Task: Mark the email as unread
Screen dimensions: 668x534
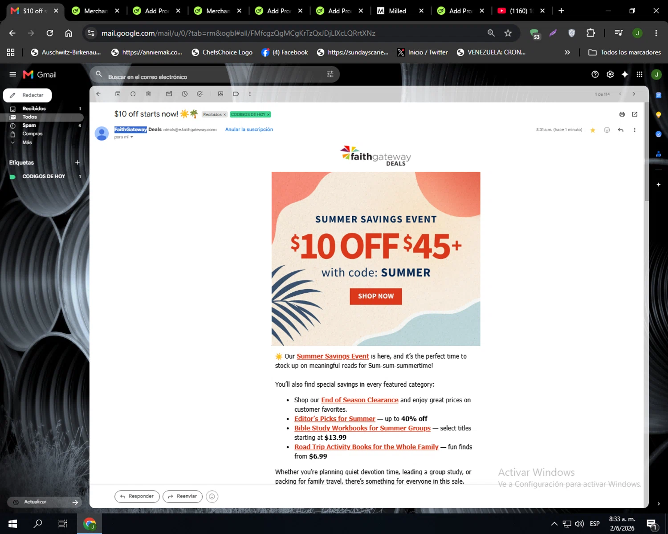Action: coord(169,94)
